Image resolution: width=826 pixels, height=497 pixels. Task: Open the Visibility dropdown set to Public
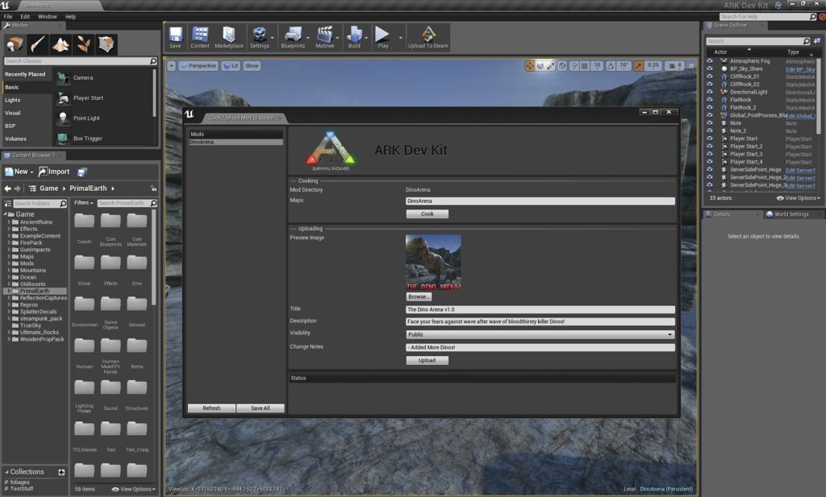pos(540,334)
